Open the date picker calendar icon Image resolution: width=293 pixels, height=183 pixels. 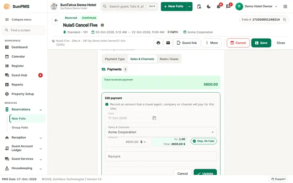point(154,118)
